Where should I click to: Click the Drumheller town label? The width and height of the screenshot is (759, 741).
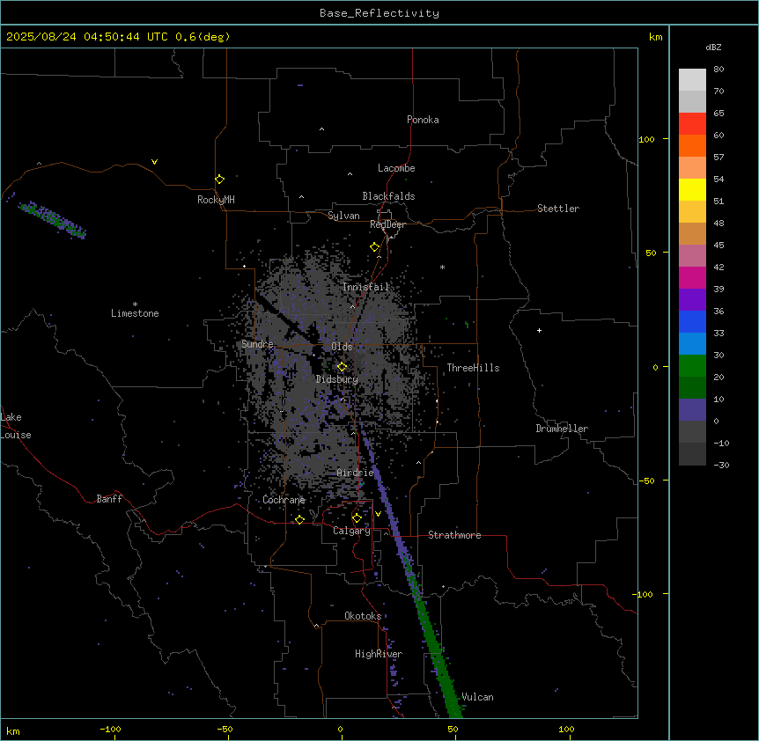click(x=562, y=429)
